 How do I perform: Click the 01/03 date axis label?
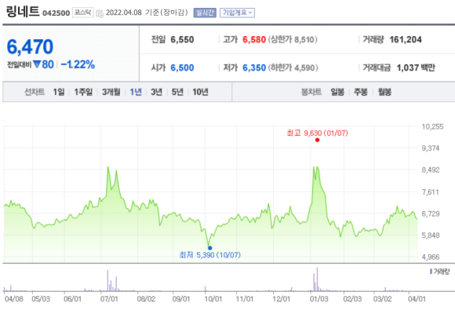pos(319,299)
